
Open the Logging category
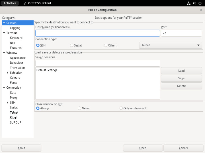tap(15, 28)
